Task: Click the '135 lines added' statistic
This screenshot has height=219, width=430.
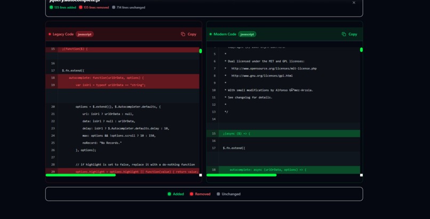Action: tap(63, 7)
